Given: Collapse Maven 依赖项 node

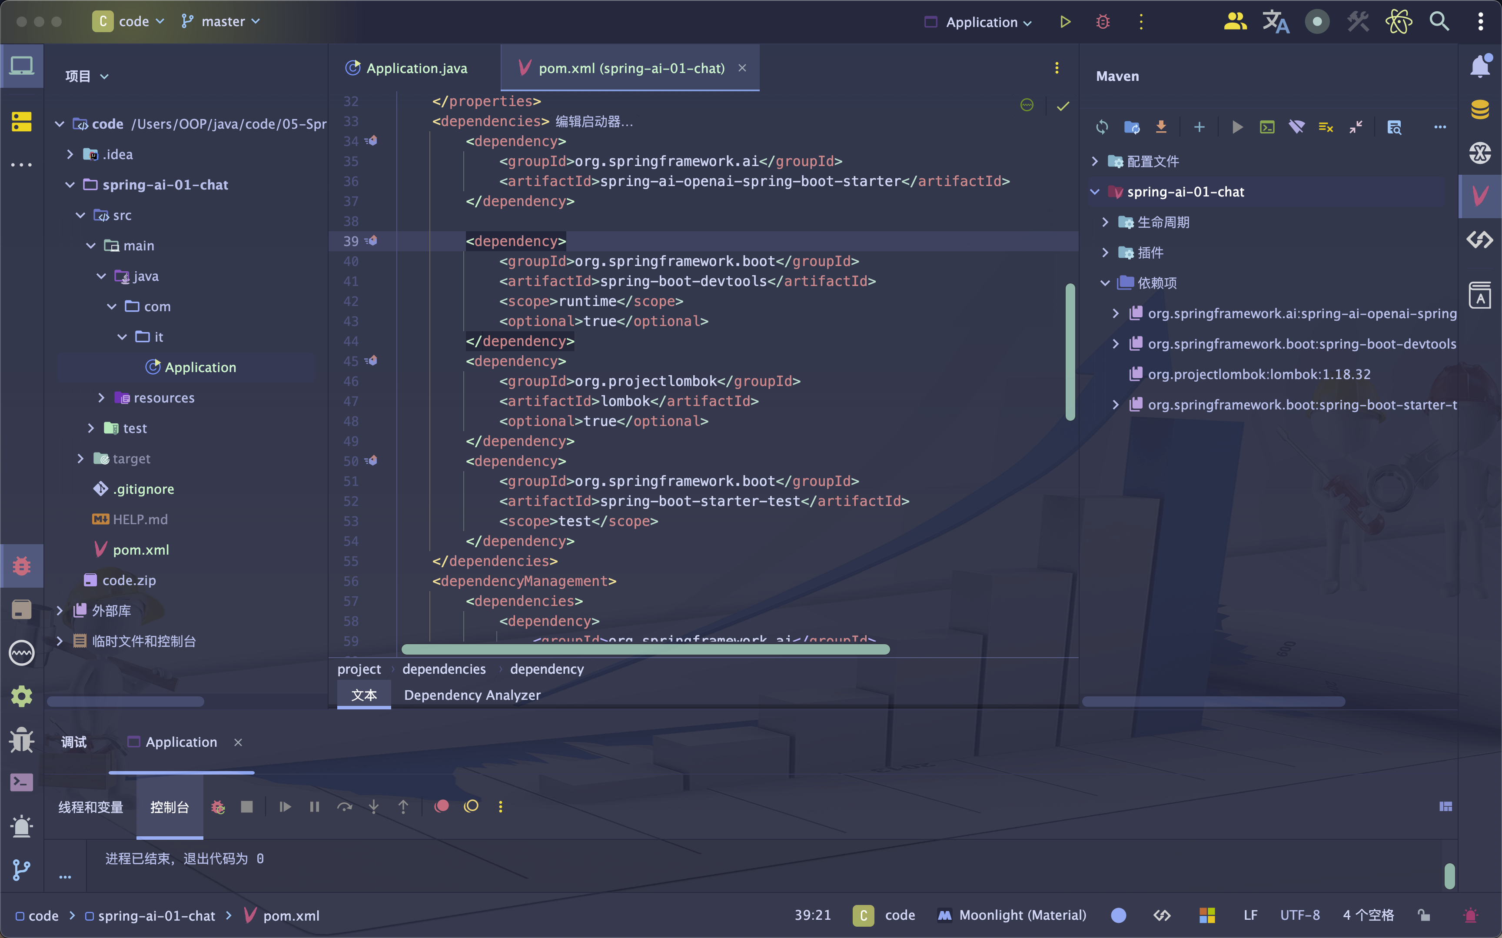Looking at the screenshot, I should click(1105, 282).
